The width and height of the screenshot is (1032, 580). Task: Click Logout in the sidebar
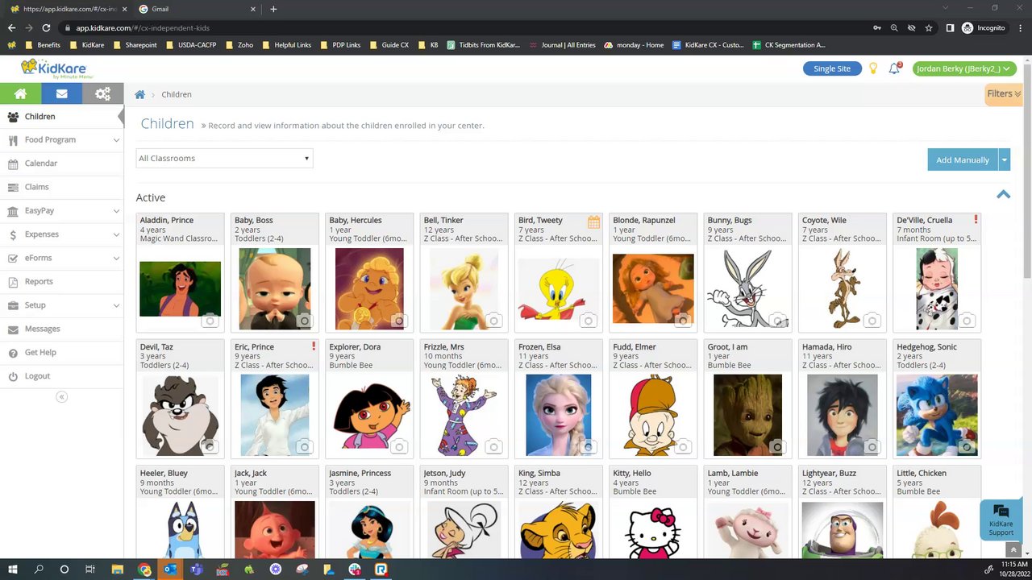click(61, 376)
